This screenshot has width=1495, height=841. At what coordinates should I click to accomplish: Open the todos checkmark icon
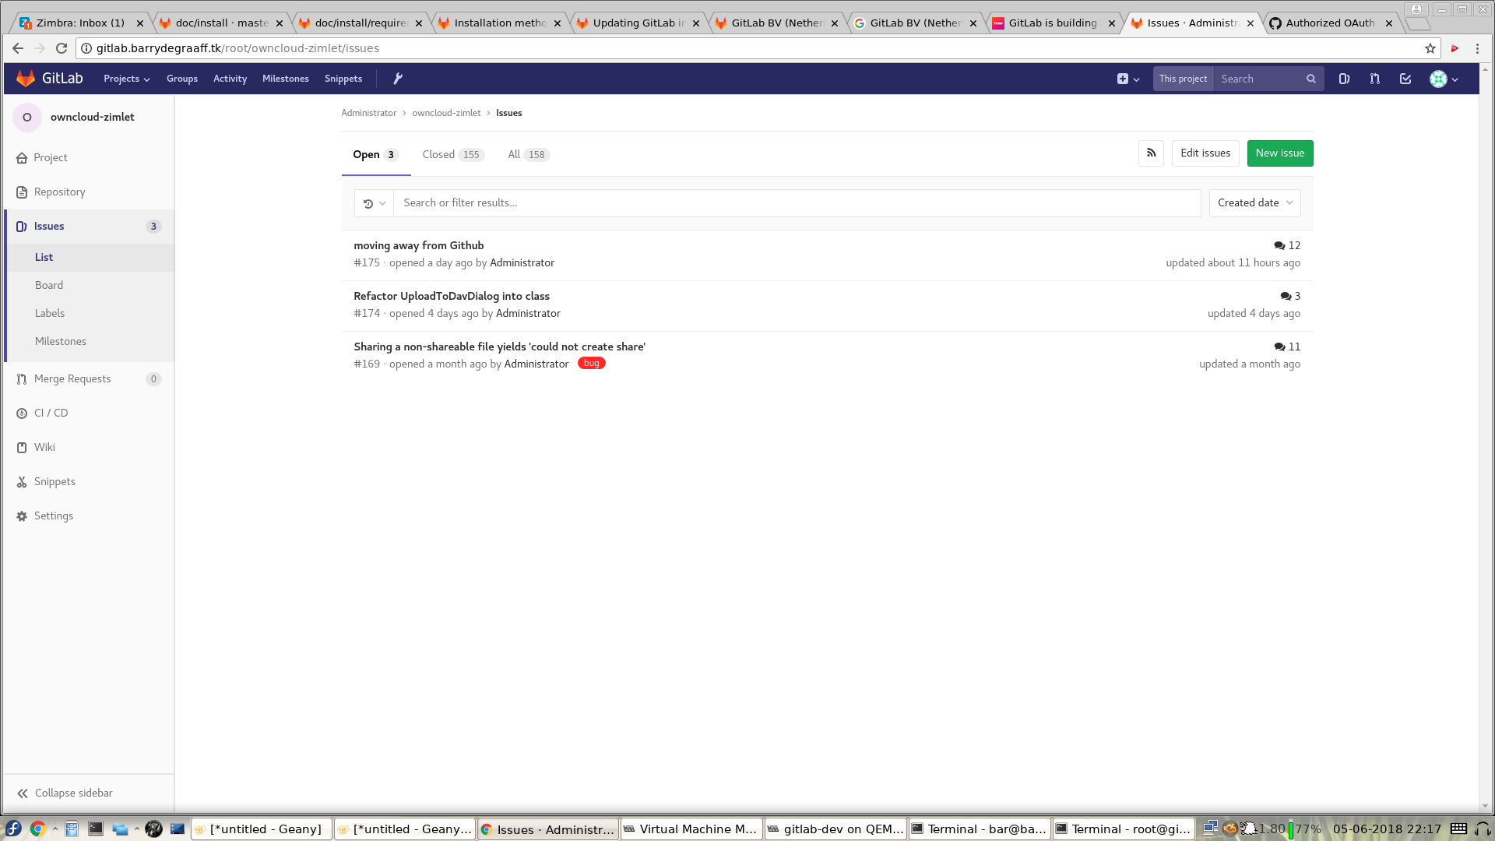coord(1405,79)
